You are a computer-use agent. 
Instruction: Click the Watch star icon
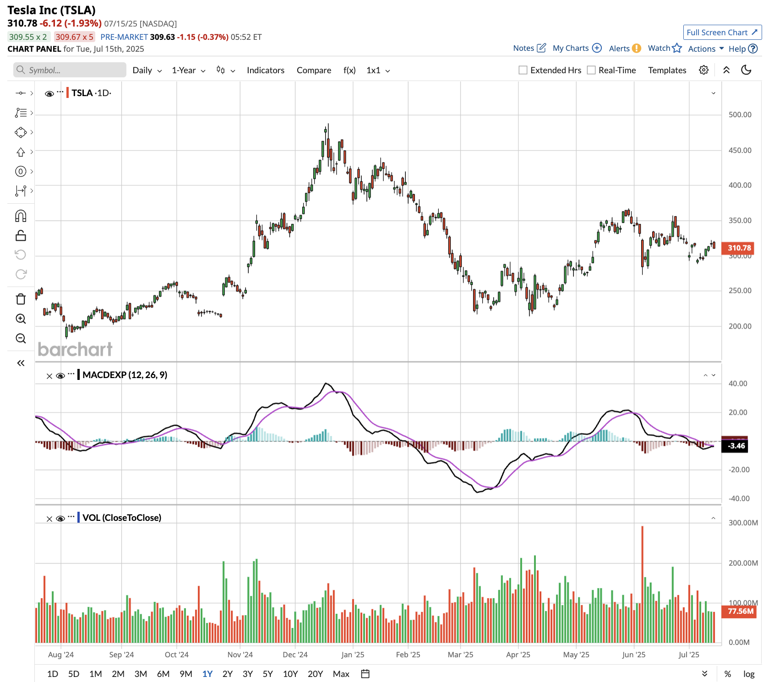pyautogui.click(x=677, y=48)
